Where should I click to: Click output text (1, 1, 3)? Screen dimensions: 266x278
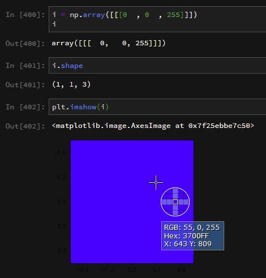click(71, 84)
